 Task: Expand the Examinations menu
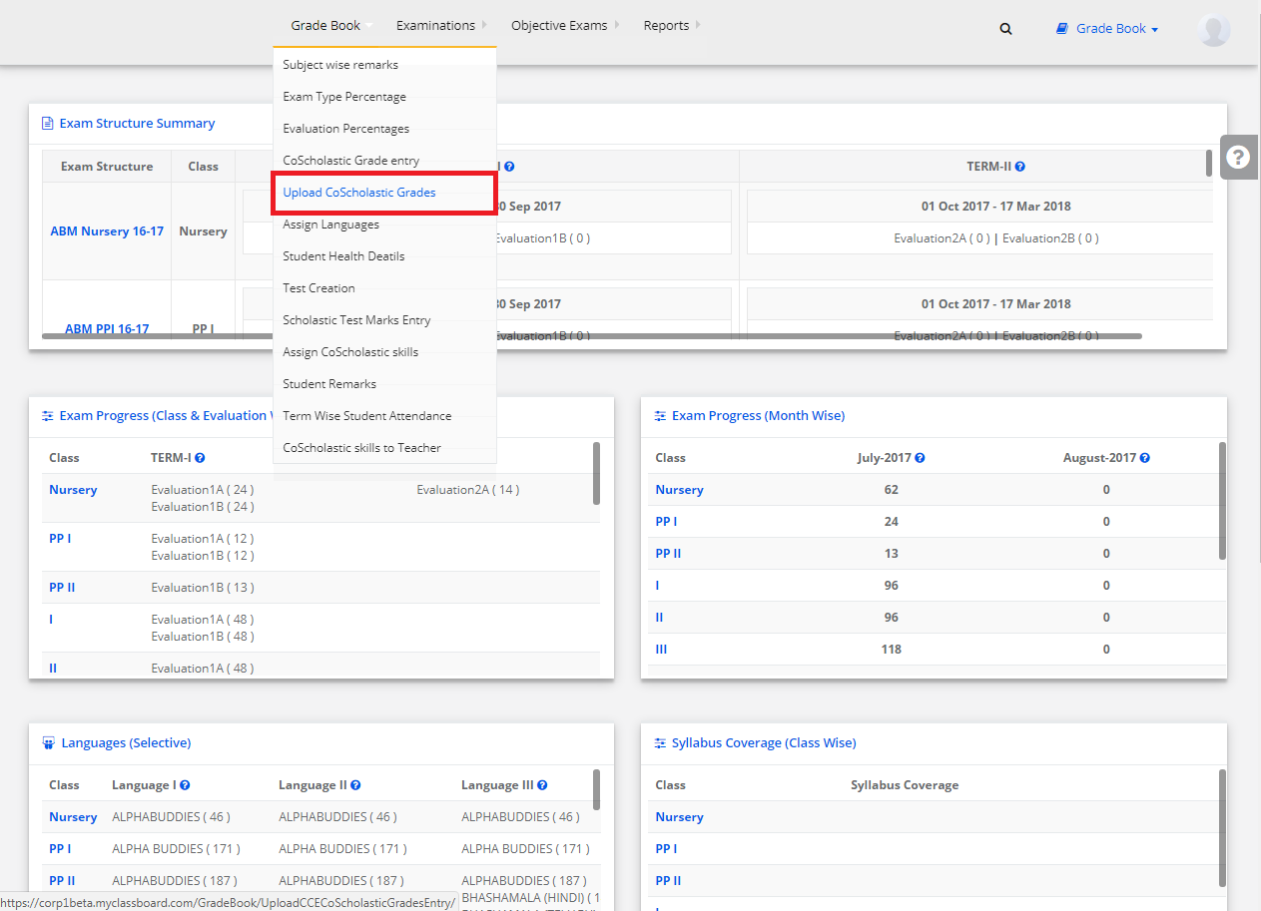[435, 26]
